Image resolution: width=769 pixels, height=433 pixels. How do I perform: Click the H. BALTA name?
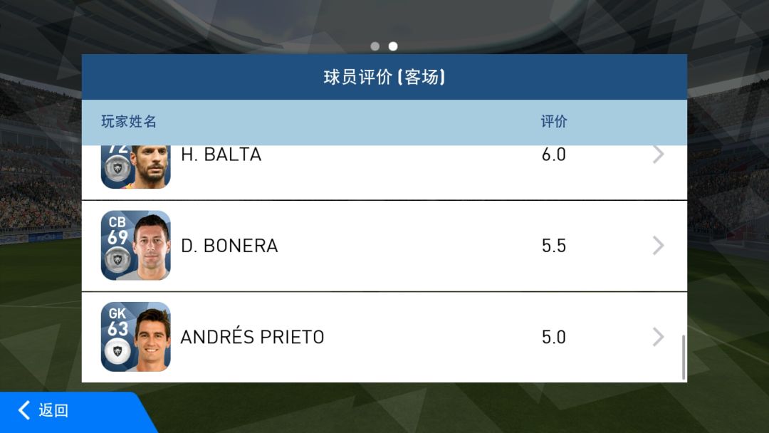(x=221, y=155)
